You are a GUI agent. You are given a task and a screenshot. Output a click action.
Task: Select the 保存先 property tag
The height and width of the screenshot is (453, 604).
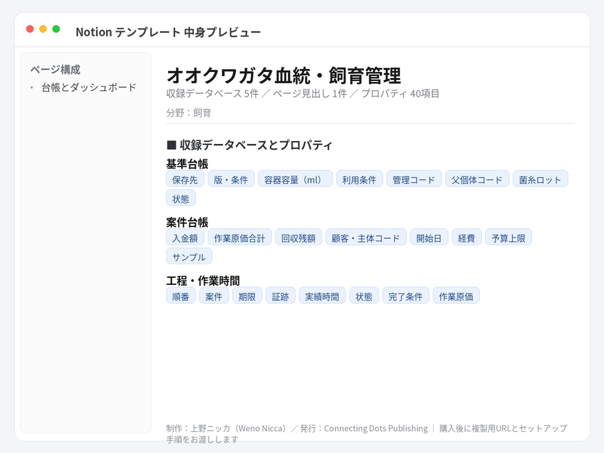(185, 179)
